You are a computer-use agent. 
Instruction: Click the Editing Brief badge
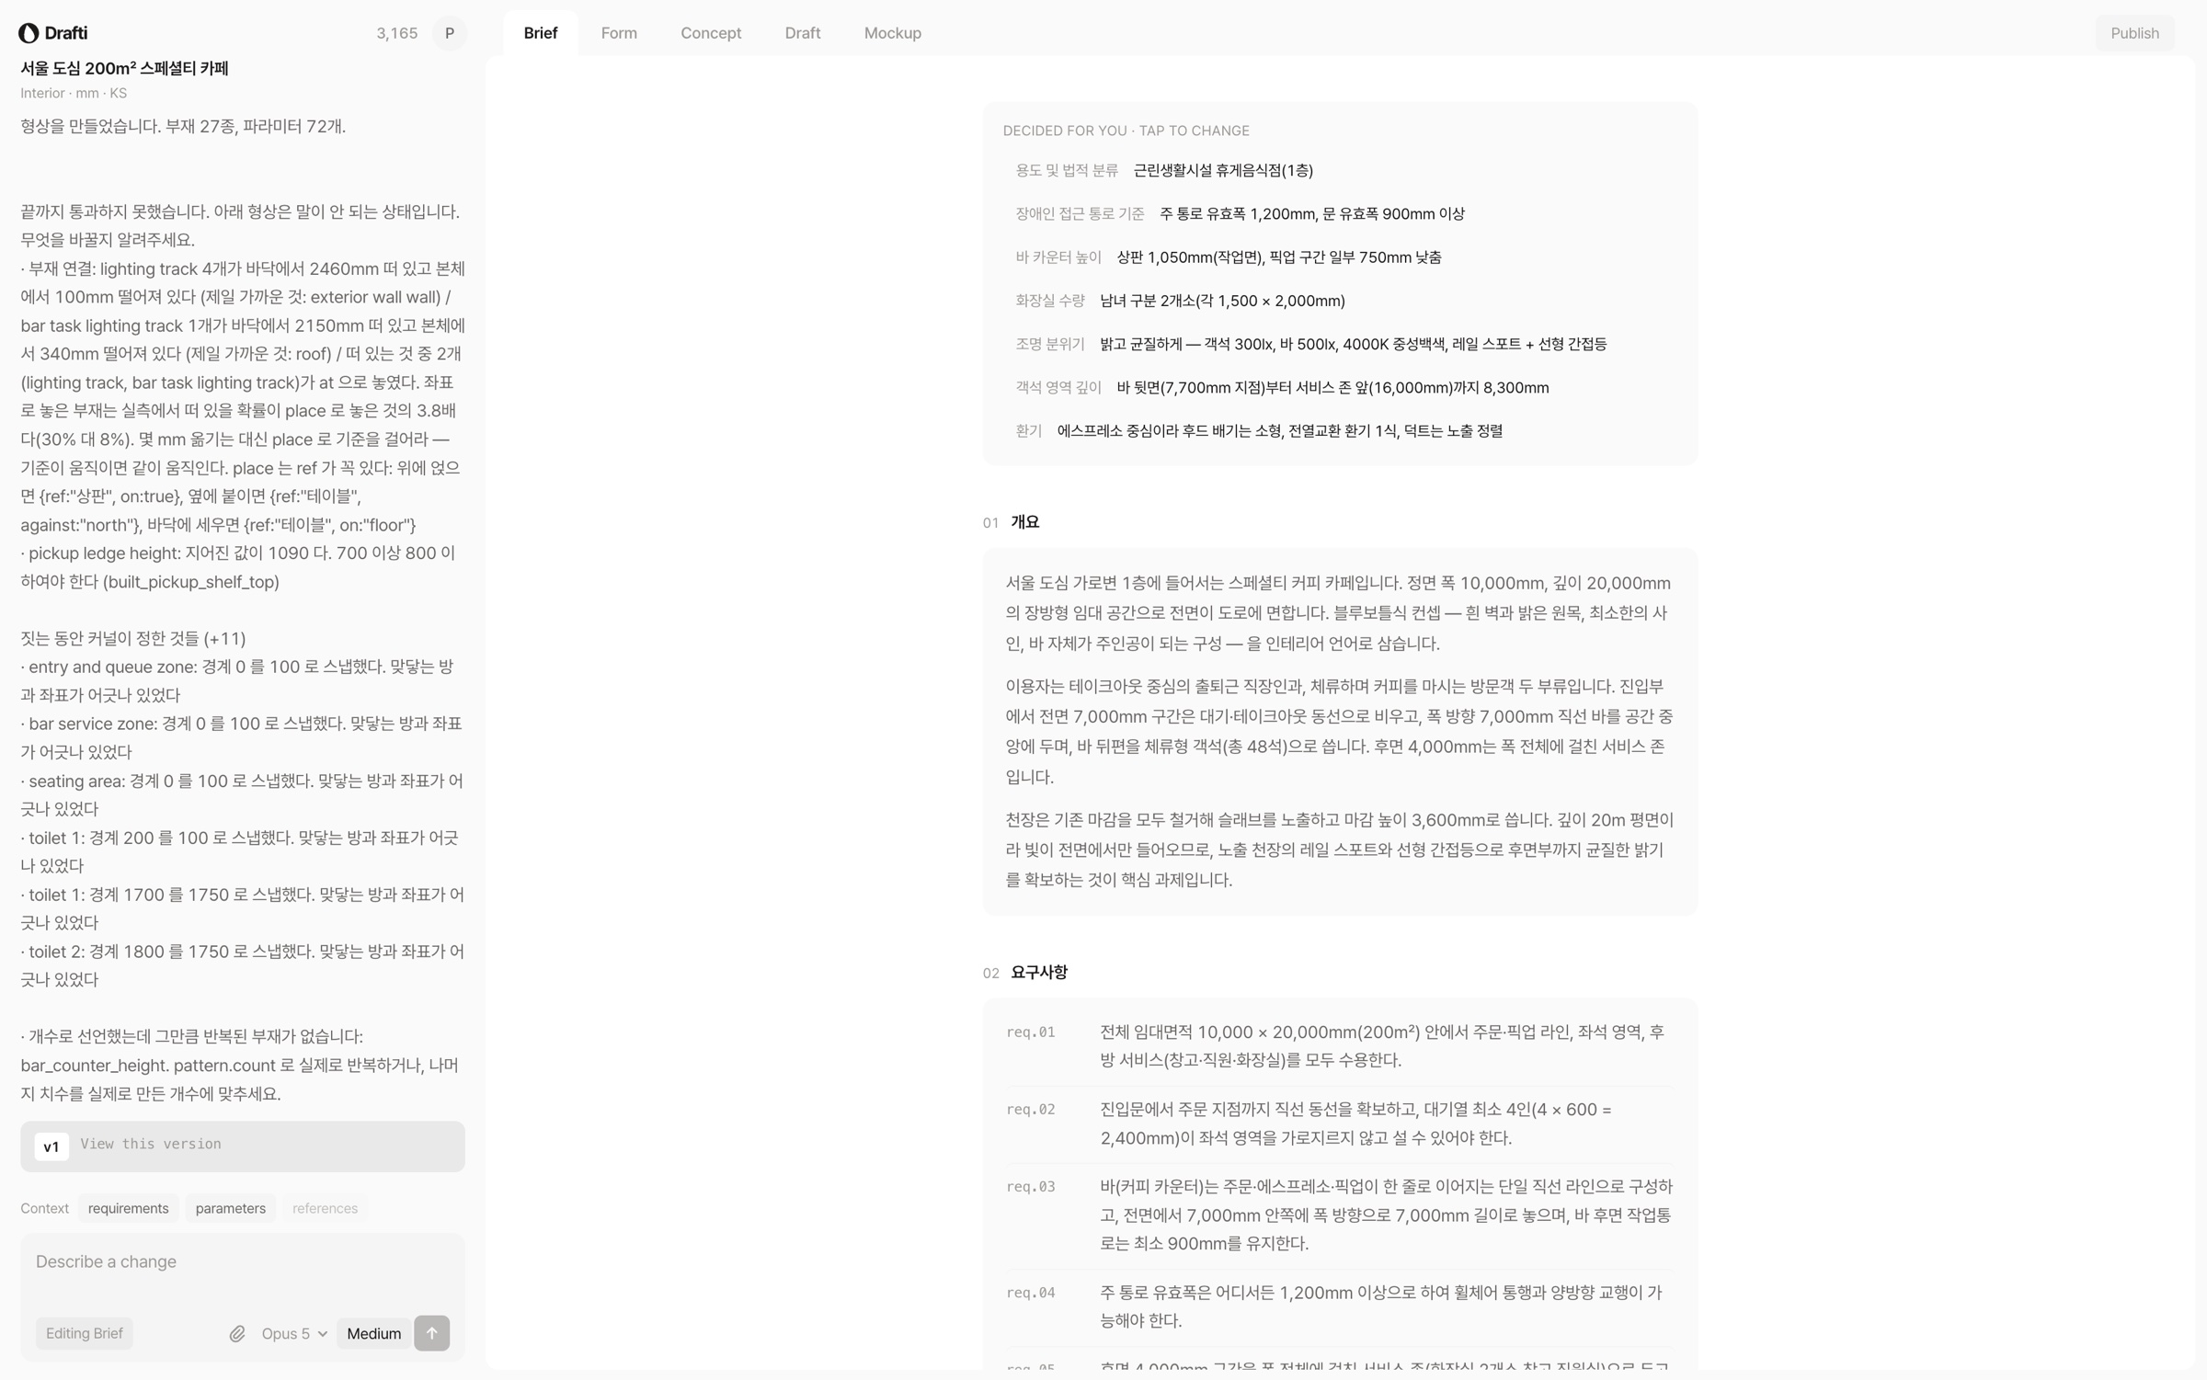85,1333
